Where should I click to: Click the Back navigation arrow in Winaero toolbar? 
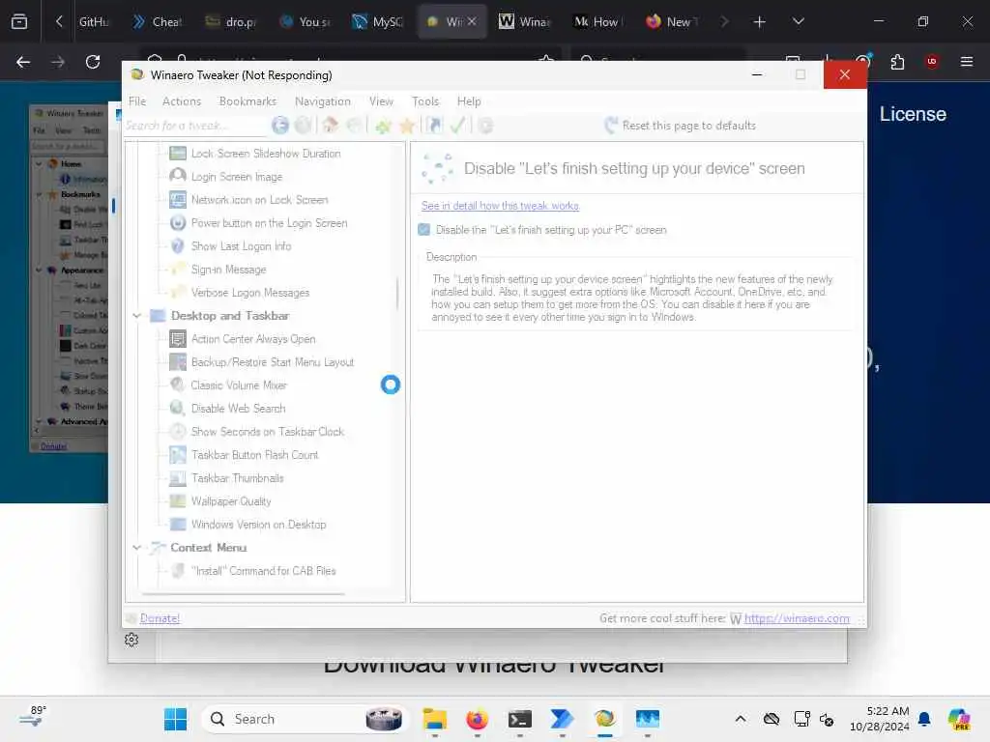point(280,126)
